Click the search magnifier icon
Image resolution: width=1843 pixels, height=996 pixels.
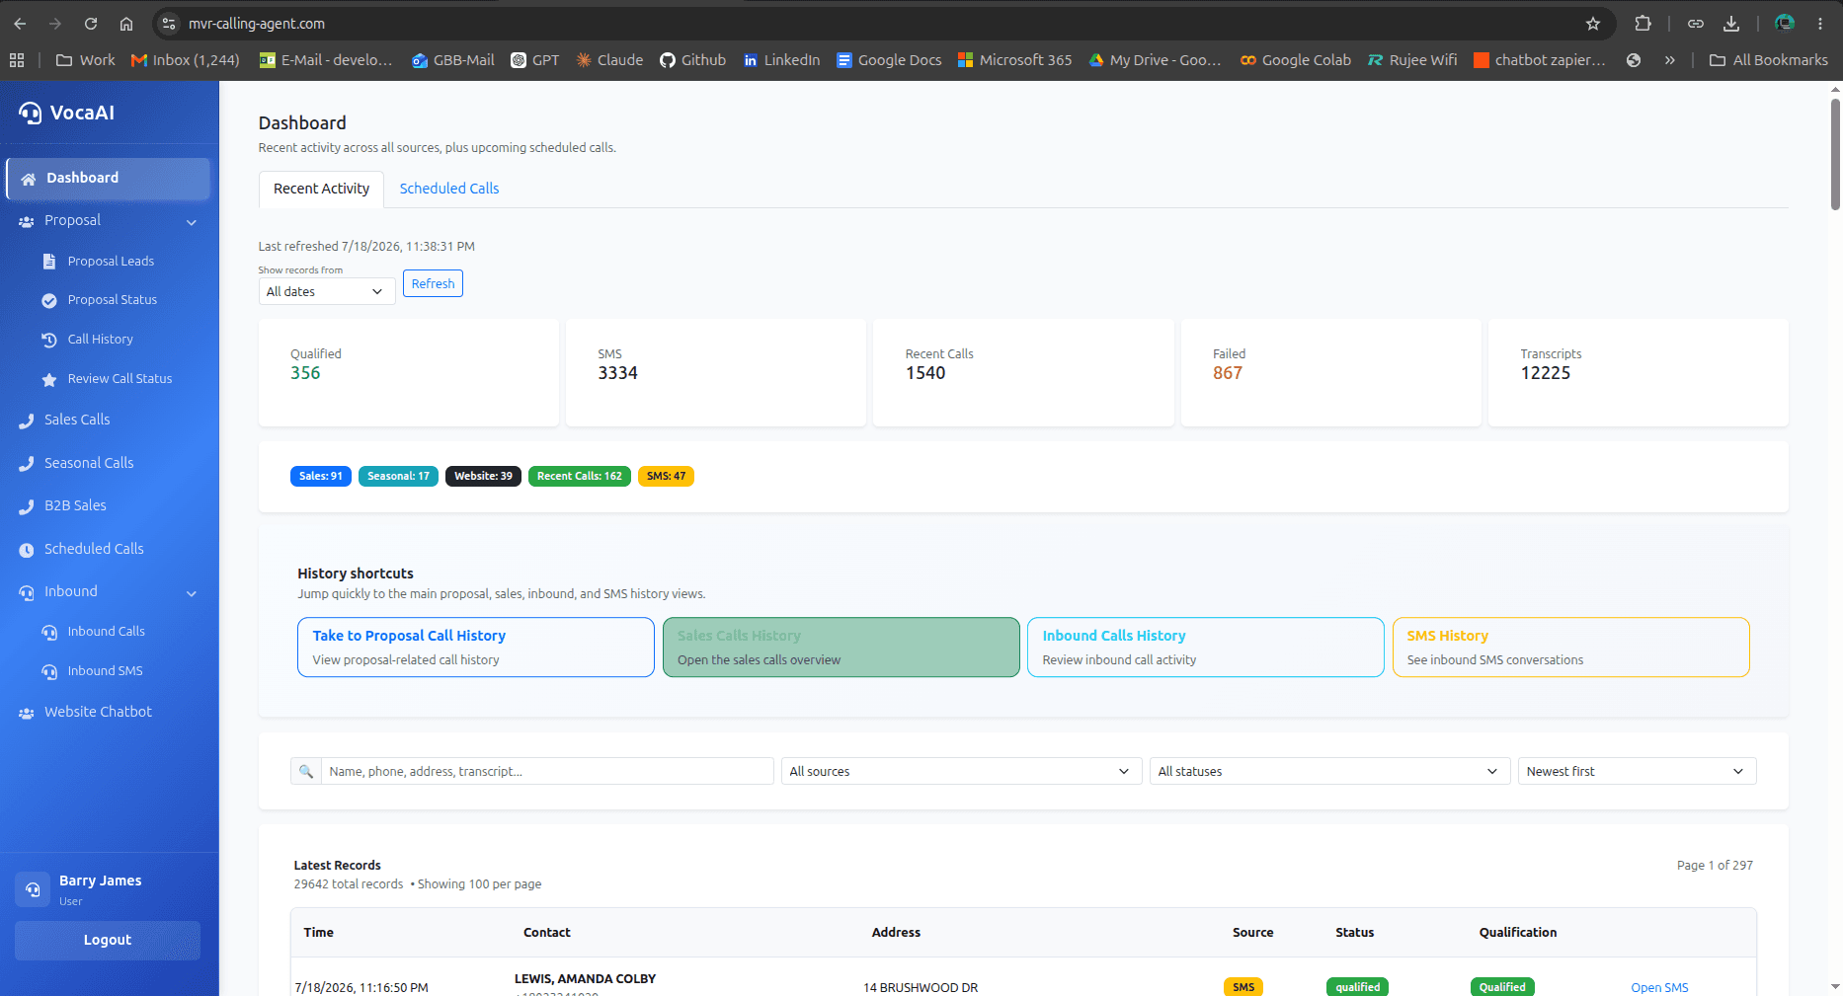point(306,771)
